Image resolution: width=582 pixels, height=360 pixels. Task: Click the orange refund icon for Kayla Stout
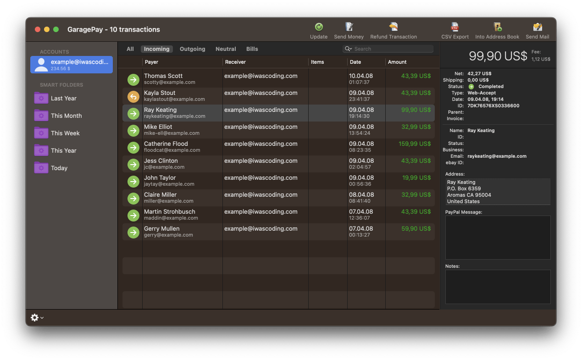click(133, 97)
